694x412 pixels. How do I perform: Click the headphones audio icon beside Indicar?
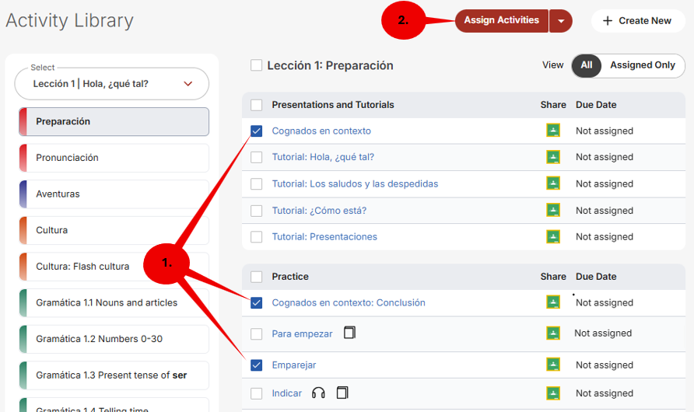318,393
